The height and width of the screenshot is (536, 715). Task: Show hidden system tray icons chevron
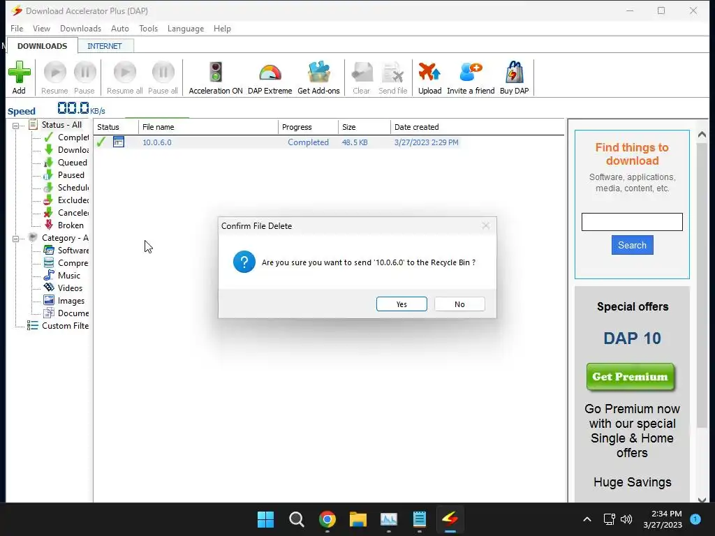[x=587, y=519]
